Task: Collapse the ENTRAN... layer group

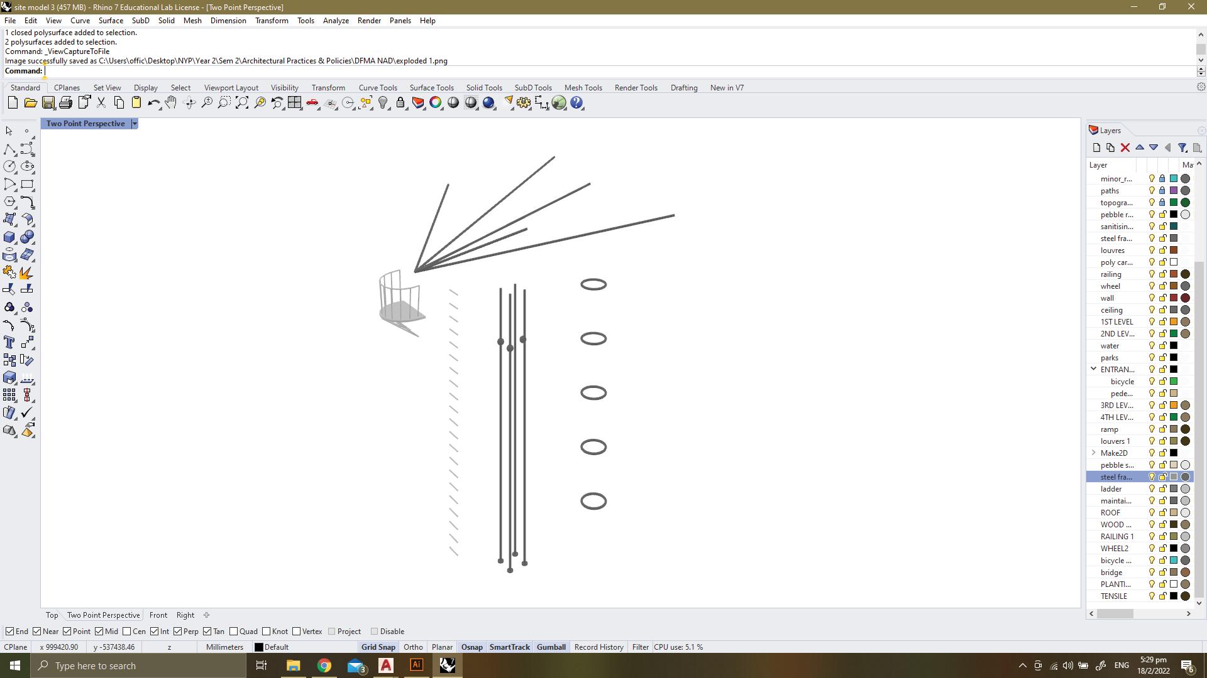Action: [1093, 369]
